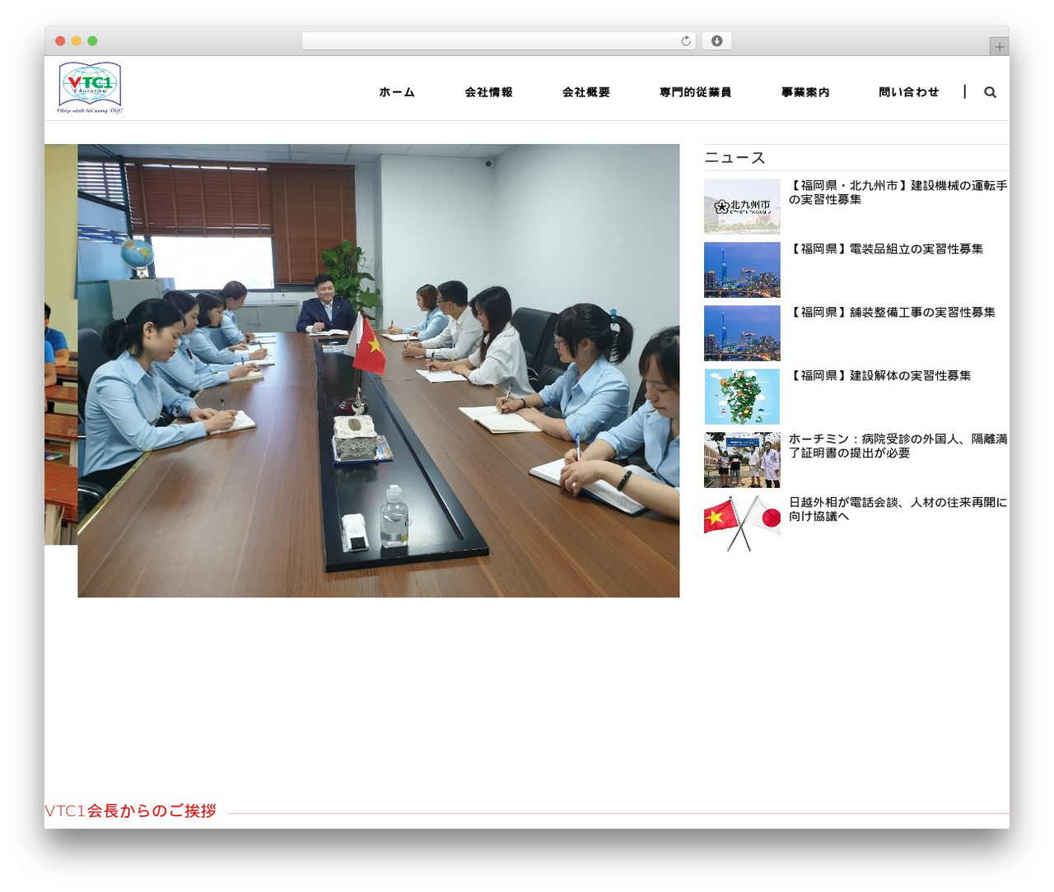Open the 会社情報 menu item

(x=488, y=92)
